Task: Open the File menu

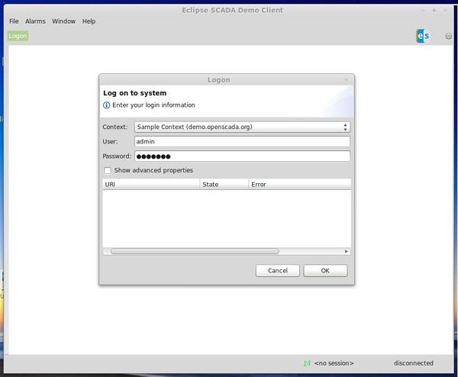Action: 14,21
